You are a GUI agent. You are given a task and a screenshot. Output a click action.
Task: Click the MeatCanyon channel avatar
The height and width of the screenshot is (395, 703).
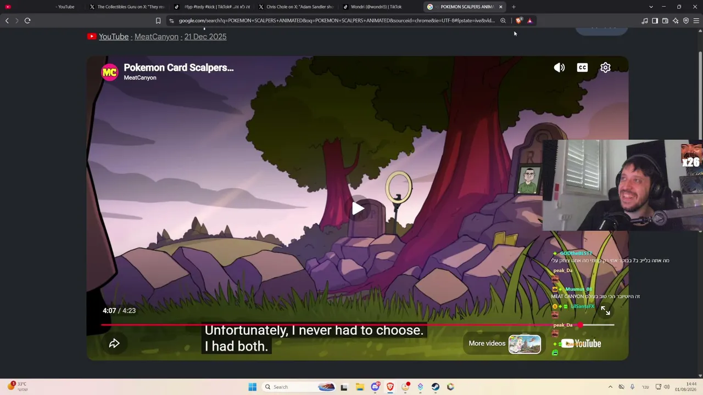tap(109, 72)
